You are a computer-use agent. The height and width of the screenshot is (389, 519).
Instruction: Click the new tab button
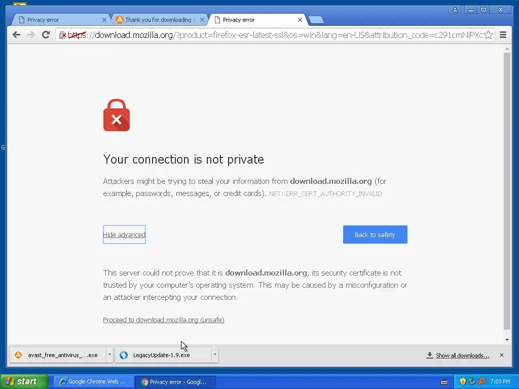[x=316, y=20]
